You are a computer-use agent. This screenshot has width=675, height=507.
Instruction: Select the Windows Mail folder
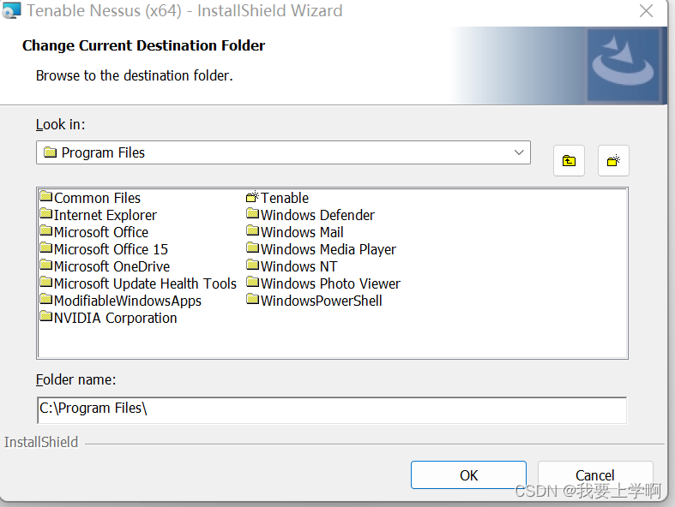coord(295,232)
